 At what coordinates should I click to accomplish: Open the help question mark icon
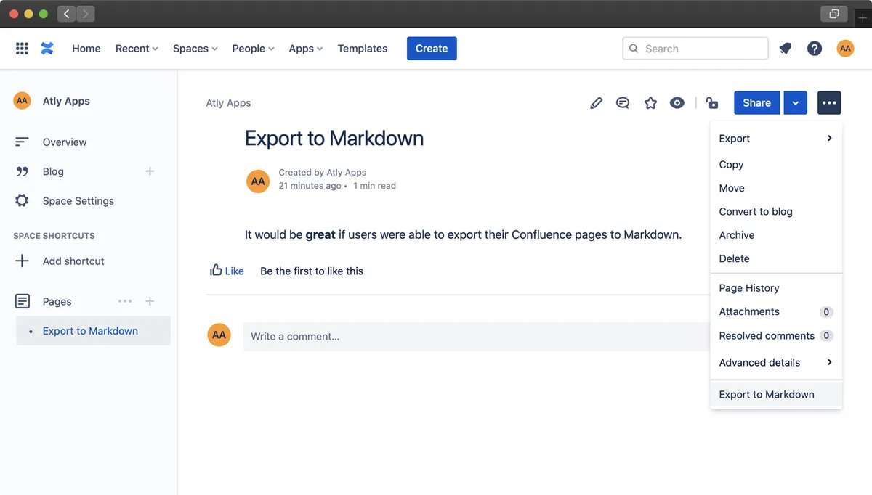pos(815,49)
